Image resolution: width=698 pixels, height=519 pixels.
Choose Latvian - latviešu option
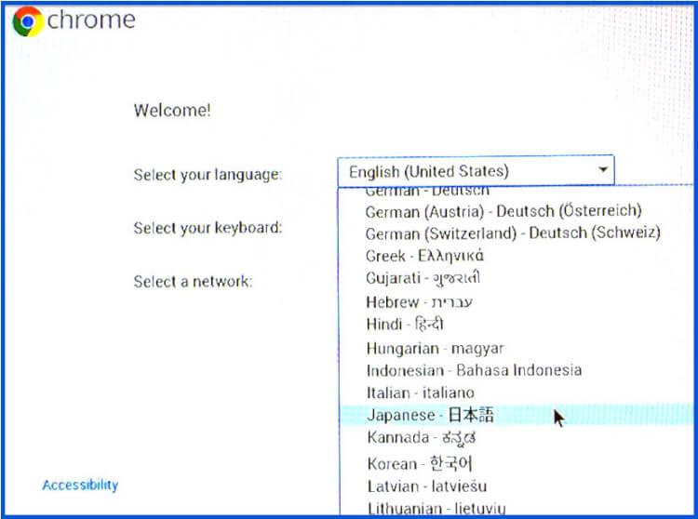click(426, 486)
